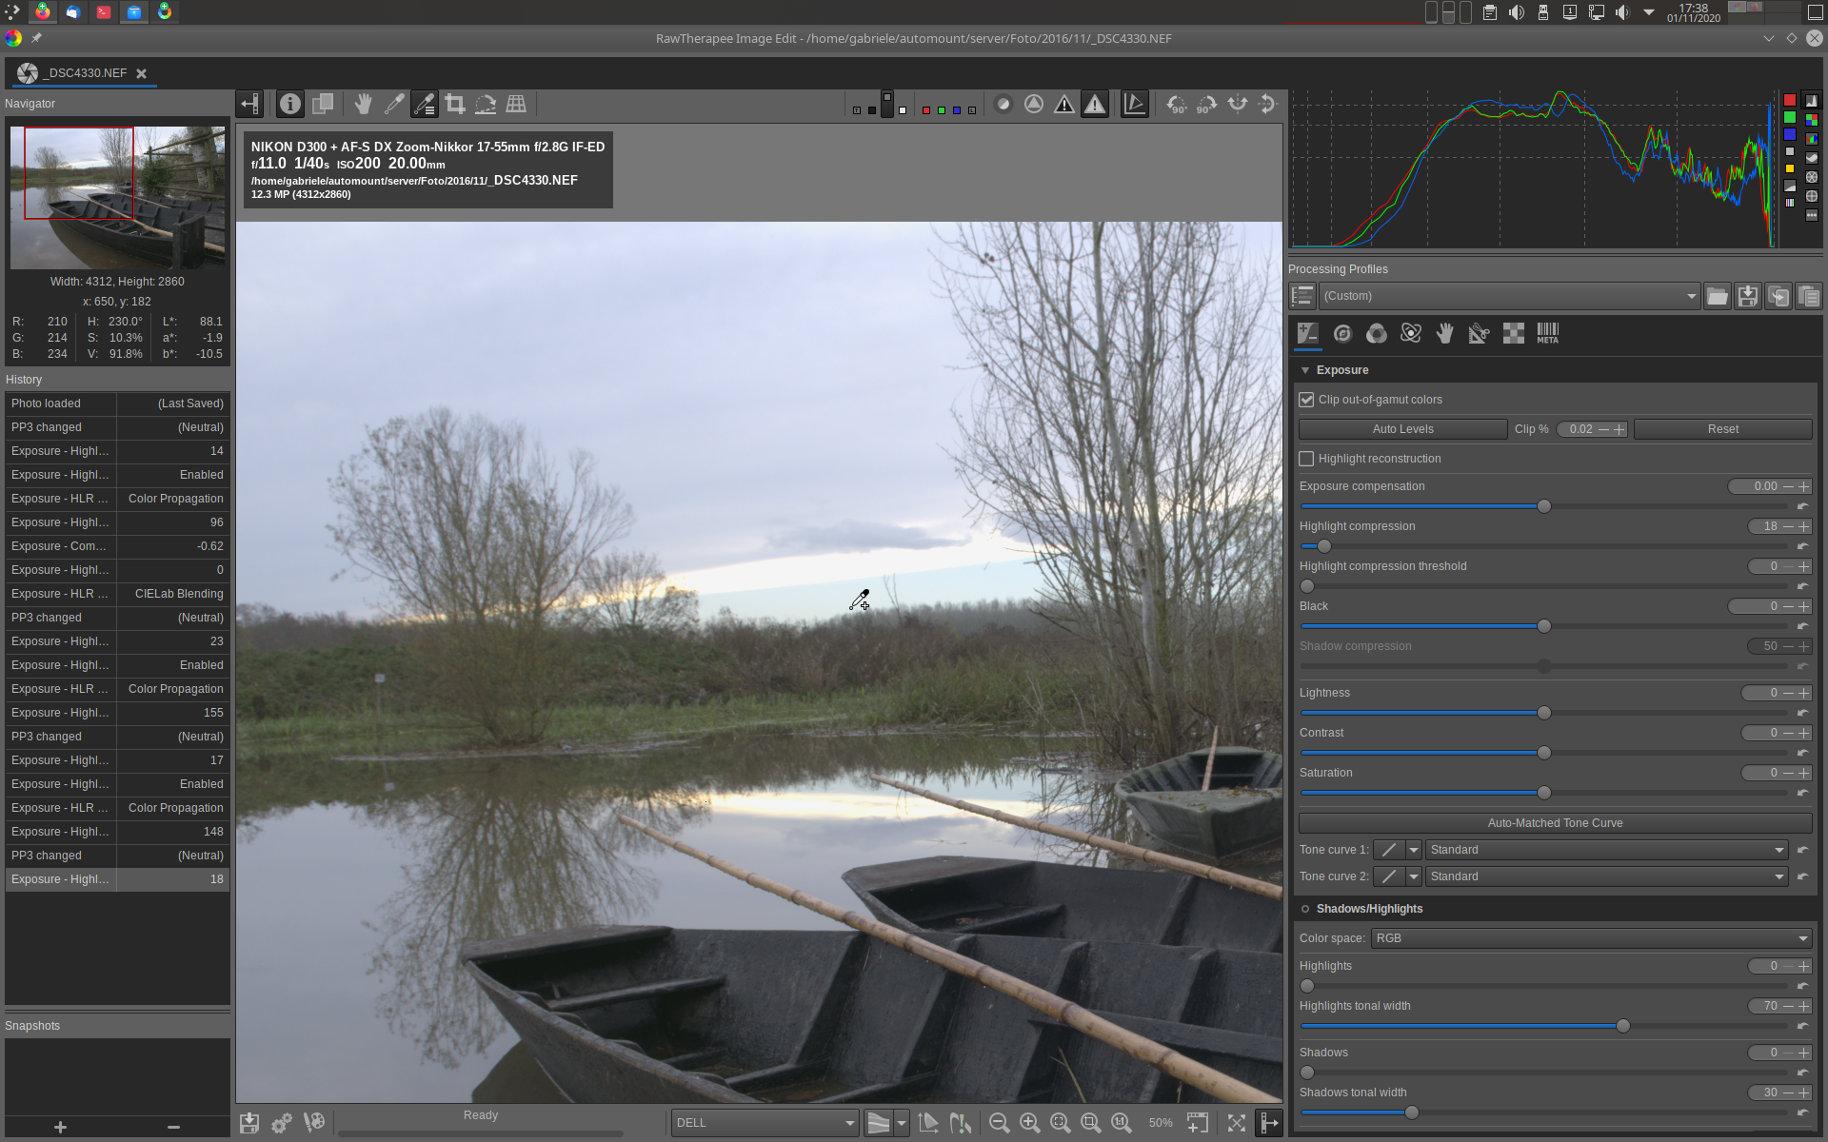Open Tone curve 1 mode dropdown
1828x1142 pixels.
point(1605,850)
